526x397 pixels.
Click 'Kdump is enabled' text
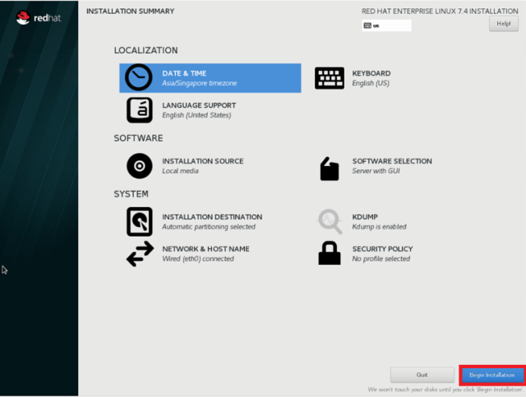click(x=380, y=227)
